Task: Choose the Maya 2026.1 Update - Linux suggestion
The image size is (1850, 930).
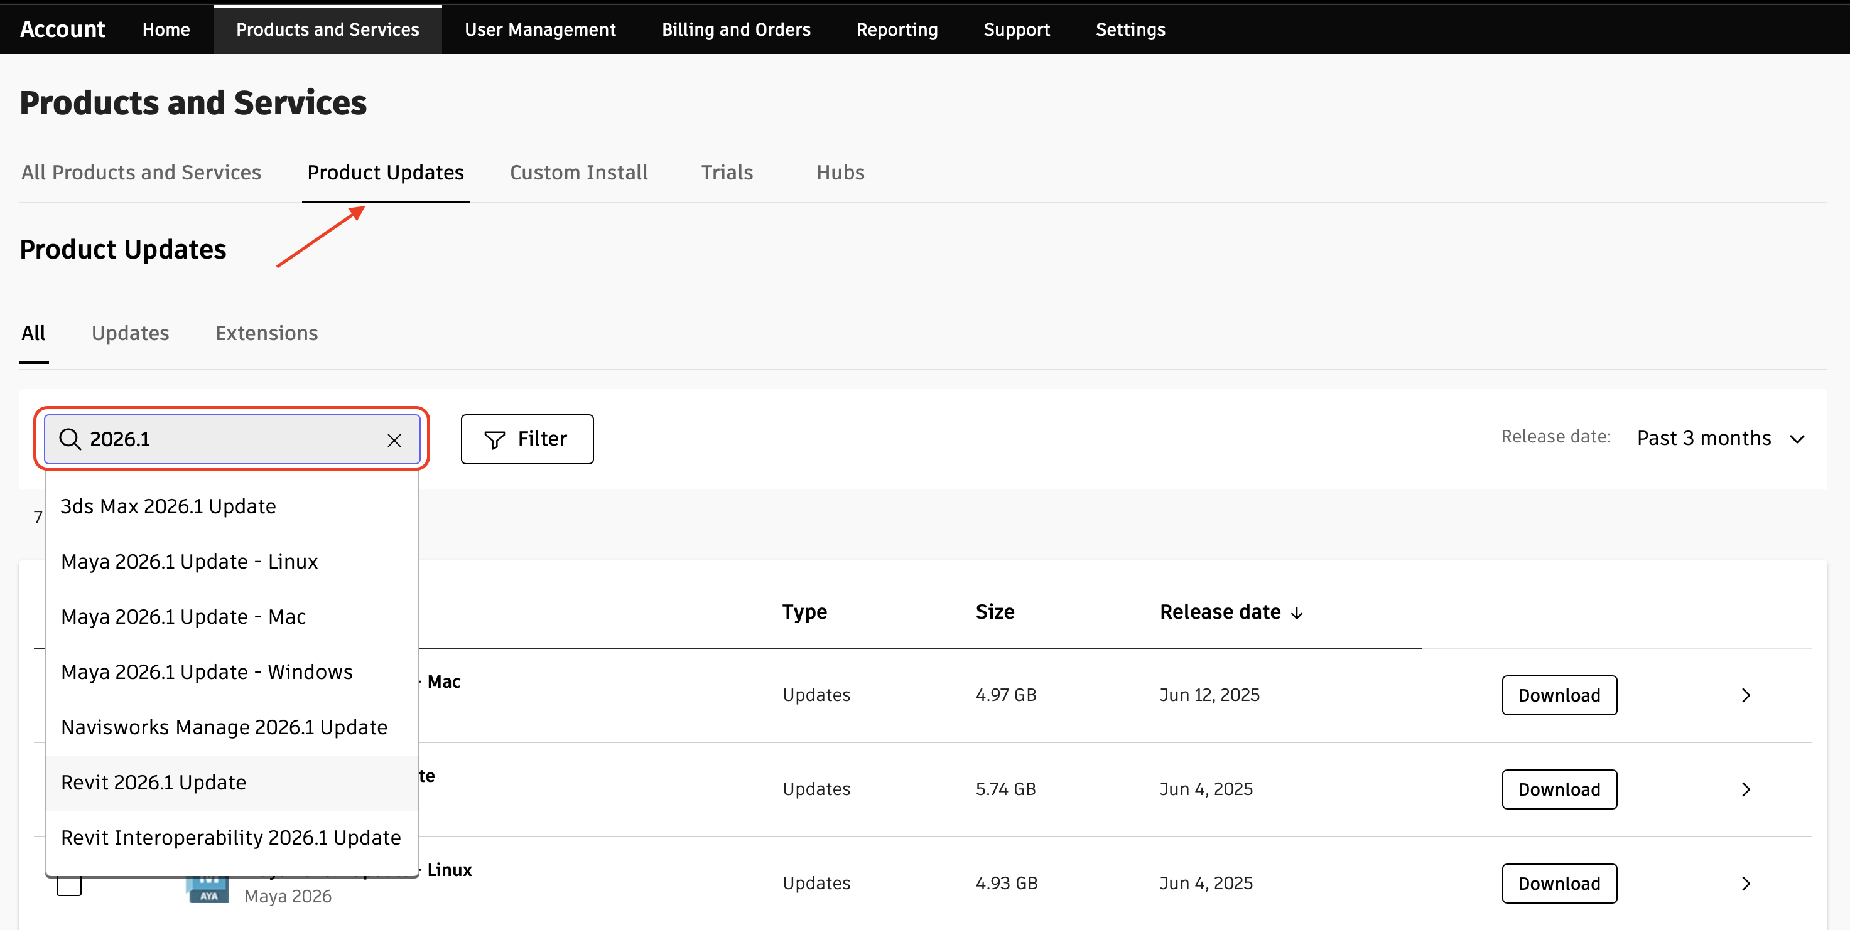Action: click(x=232, y=561)
